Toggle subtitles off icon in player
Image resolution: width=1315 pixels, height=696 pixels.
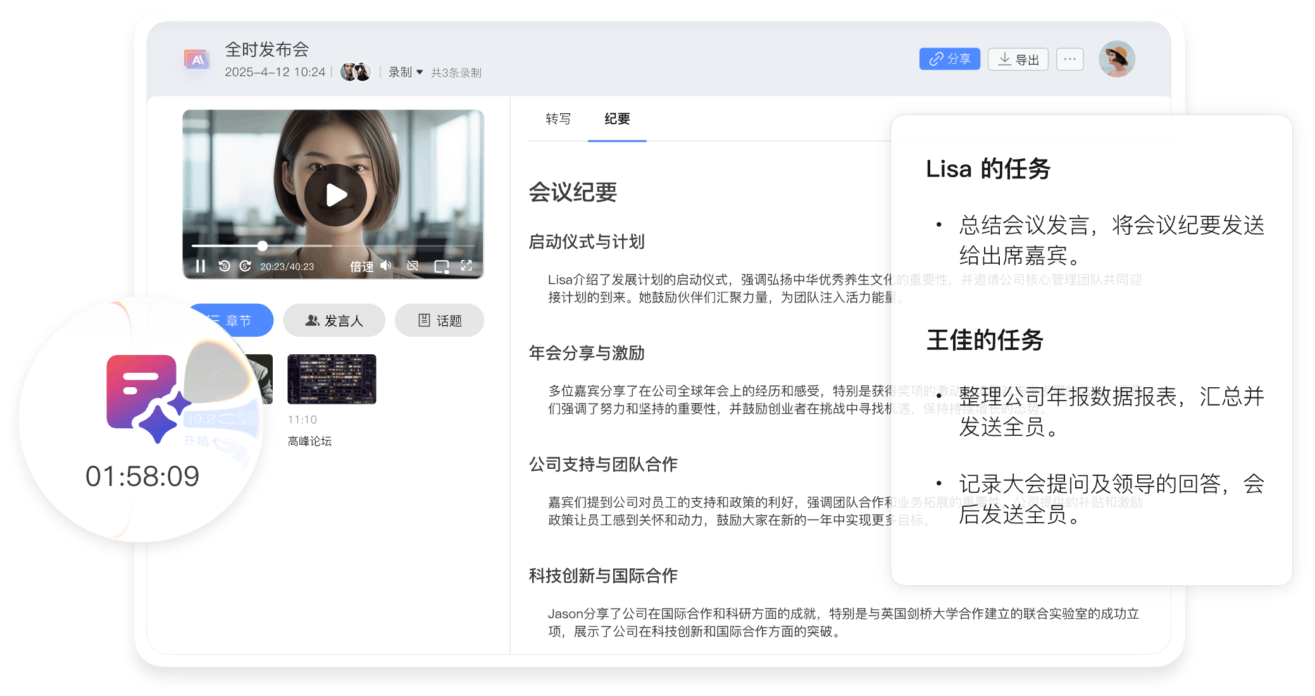(x=413, y=266)
